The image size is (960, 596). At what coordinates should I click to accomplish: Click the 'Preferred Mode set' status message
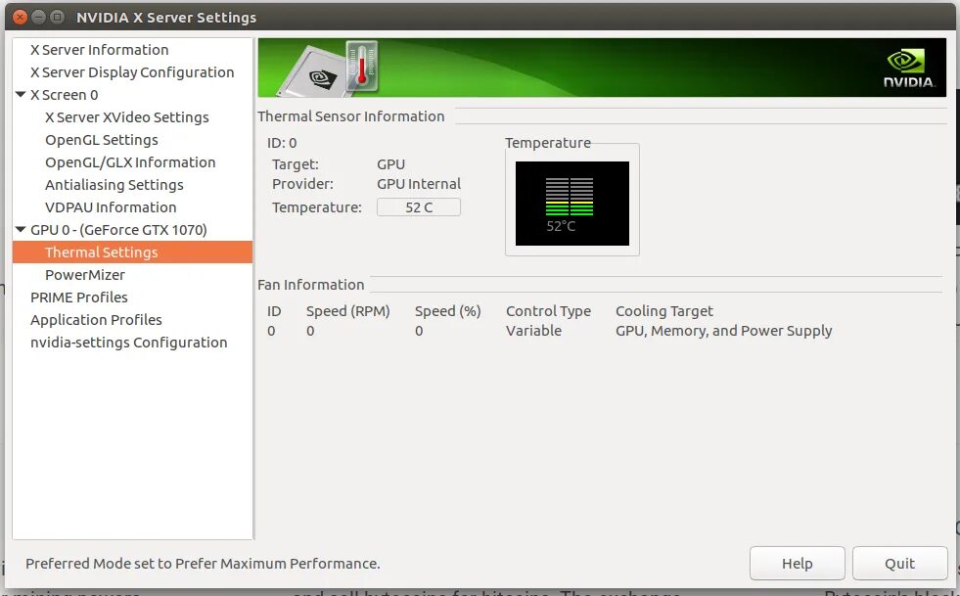[x=203, y=564]
